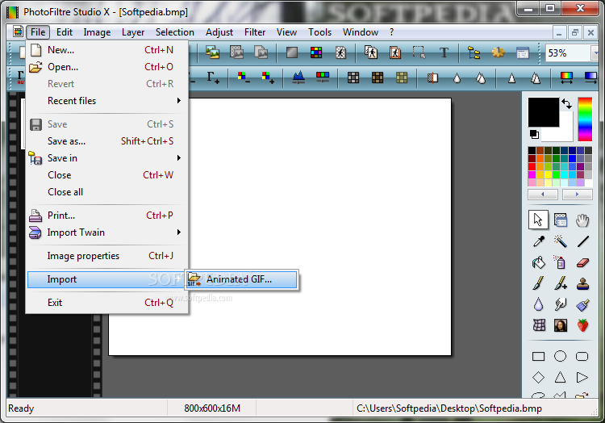Viewport: 605px width, 423px height.
Task: Choose the upward Triangle selection shape
Action: pyautogui.click(x=560, y=377)
